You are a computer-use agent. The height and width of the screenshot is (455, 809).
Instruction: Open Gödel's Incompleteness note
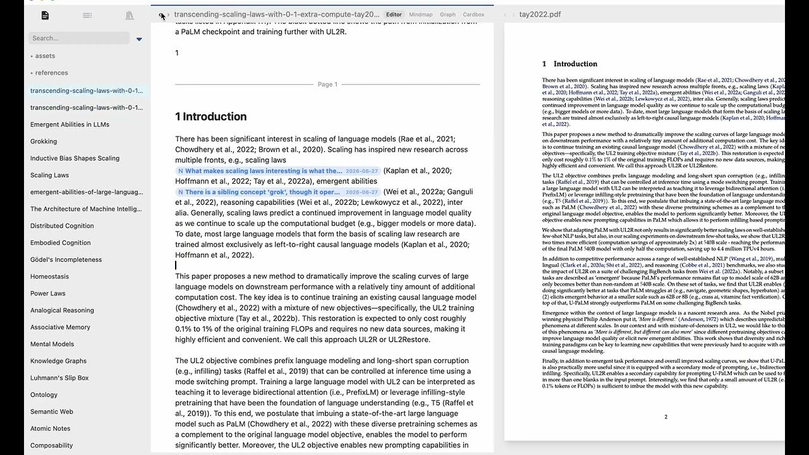(x=66, y=260)
